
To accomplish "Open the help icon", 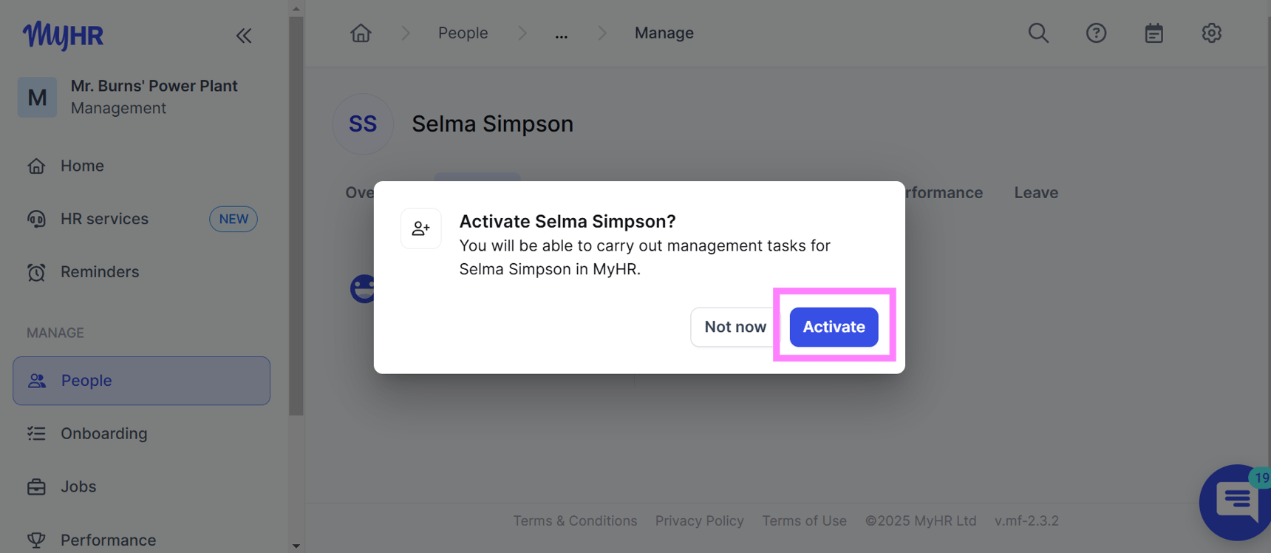I will point(1096,33).
